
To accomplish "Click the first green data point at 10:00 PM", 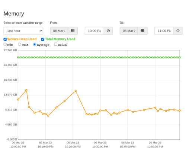I will 18,57.
